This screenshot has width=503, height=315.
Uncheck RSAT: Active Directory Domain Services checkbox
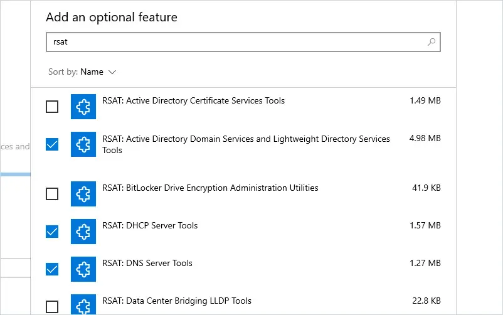[x=52, y=144]
